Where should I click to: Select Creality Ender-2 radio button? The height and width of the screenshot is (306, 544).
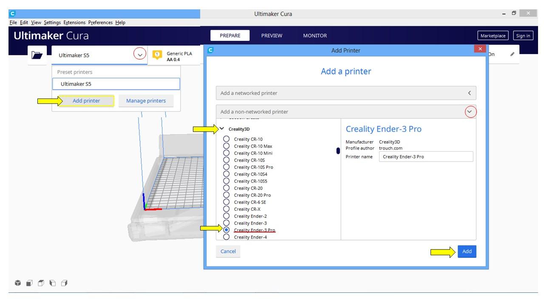226,216
